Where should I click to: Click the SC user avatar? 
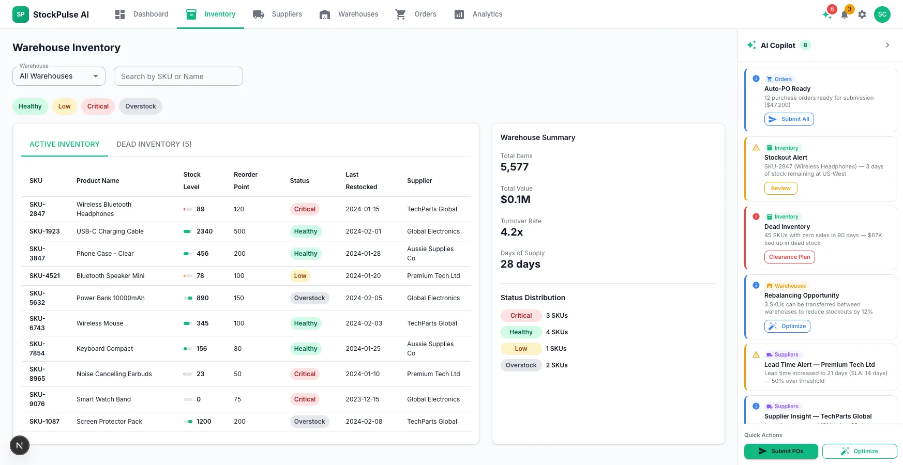click(882, 14)
